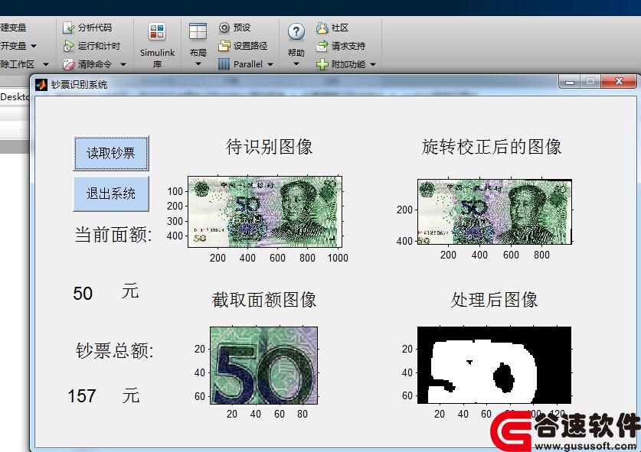
Task: Open 帮助 help question mark icon
Action: (296, 32)
